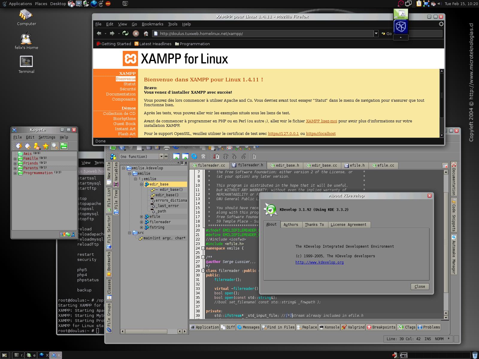The height and width of the screenshot is (359, 479).
Task: Open the XAMPP lisez-moi link
Action: [x=322, y=121]
